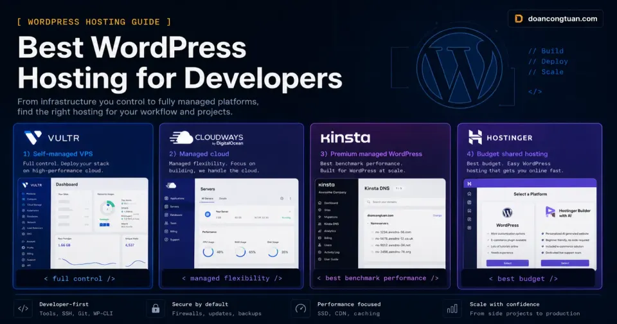Open Load Balancers in Vultr sidebar

33,228
